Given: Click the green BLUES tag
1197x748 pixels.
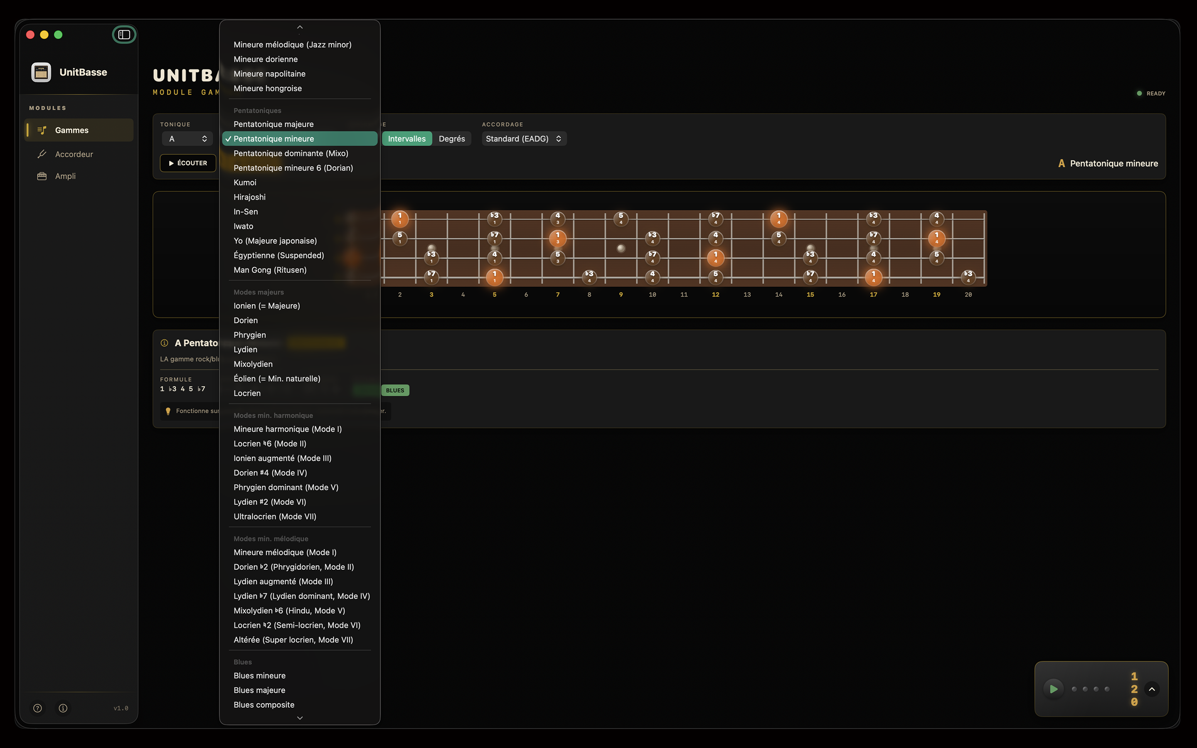Looking at the screenshot, I should point(395,390).
